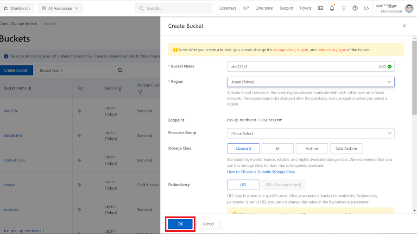
Task: Select LRS redundancy option
Action: click(243, 185)
